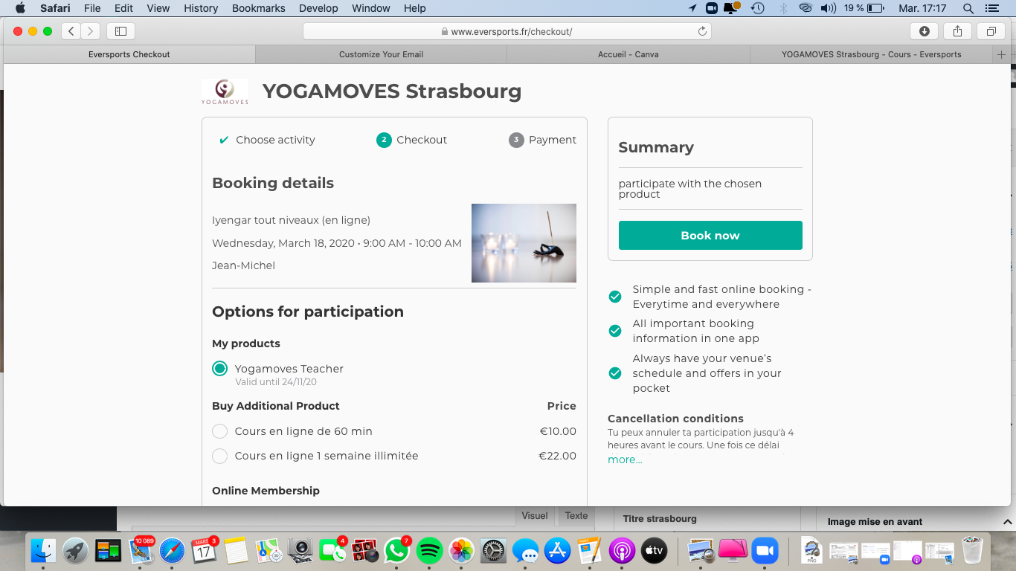Image resolution: width=1016 pixels, height=571 pixels.
Task: Open Messages from the dock
Action: pyautogui.click(x=525, y=551)
